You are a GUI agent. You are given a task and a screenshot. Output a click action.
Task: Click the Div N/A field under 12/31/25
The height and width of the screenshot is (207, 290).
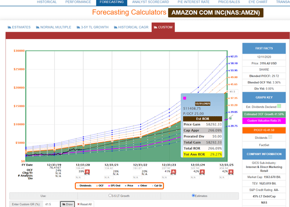tap(224, 177)
